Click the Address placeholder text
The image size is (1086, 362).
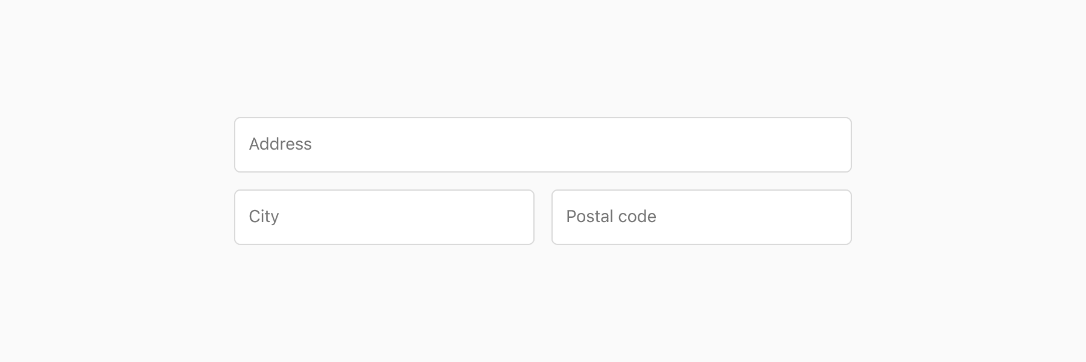coord(281,144)
